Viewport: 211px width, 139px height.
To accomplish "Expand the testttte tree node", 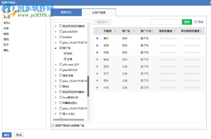I will (56, 37).
